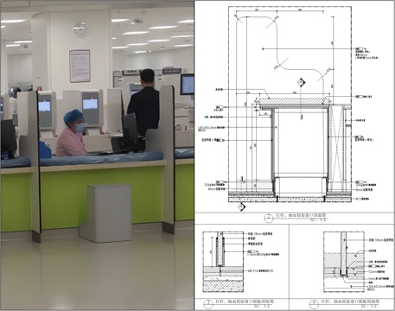Screen dimensions: 395x311
Task: Click the hatched countertop slab in section drawing
Action: click(x=291, y=101)
